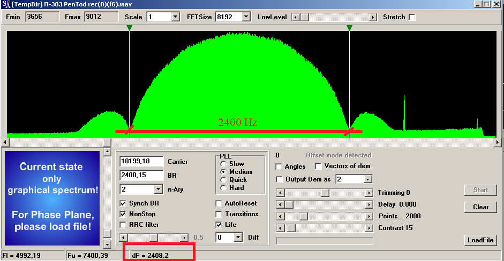Image resolution: width=504 pixels, height=261 pixels.
Task: Click the Fmin value field
Action: (42, 17)
